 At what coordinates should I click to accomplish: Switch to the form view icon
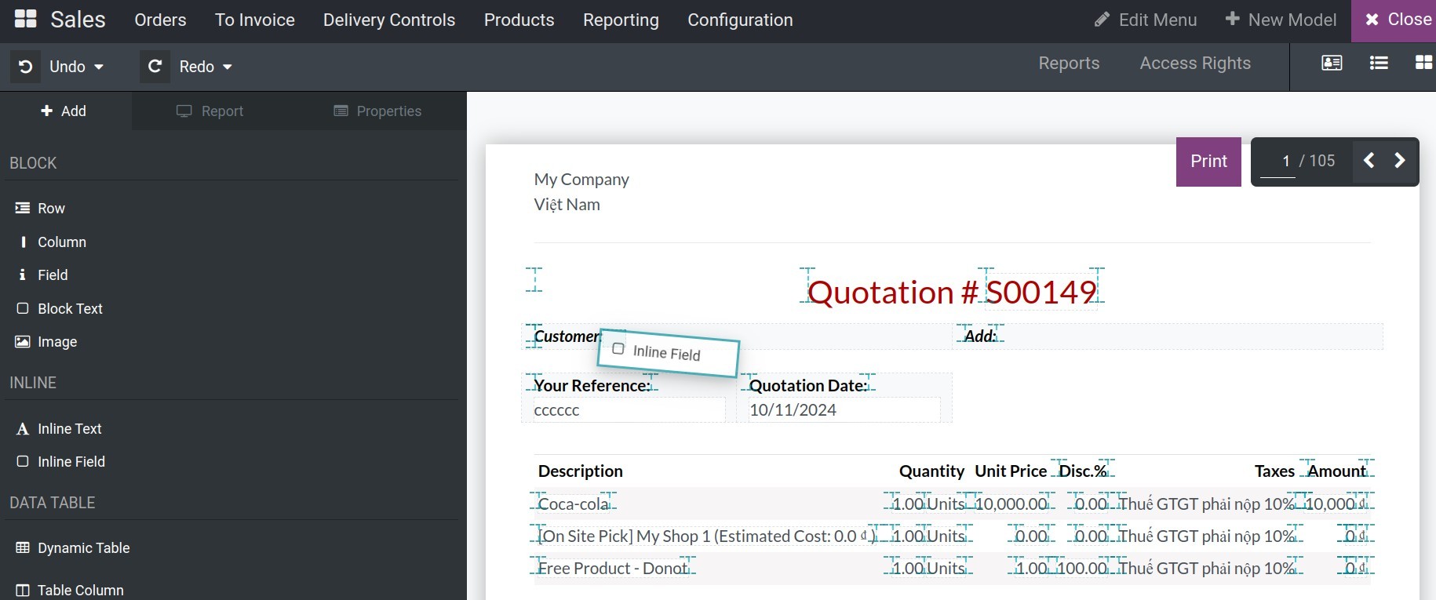coord(1332,63)
